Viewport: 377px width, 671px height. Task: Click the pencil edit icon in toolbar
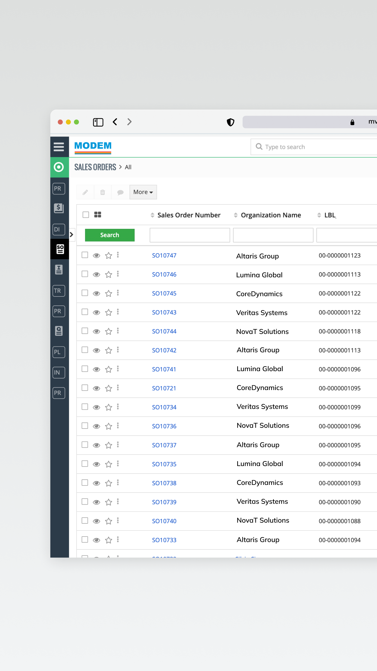85,192
